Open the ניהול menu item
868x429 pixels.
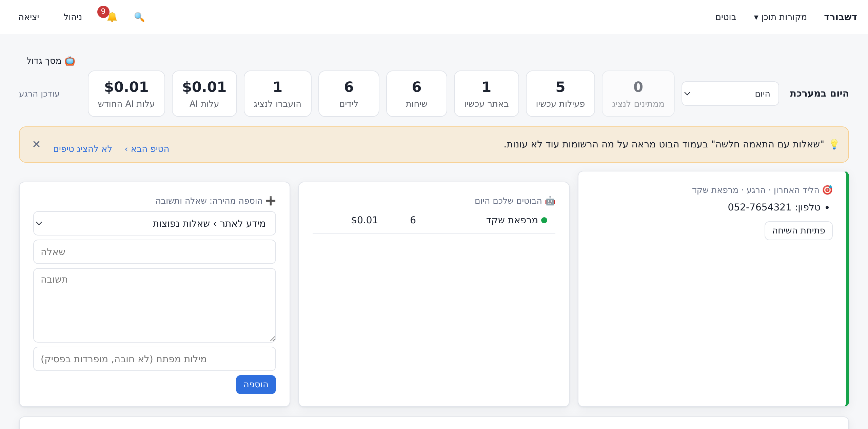[x=73, y=17]
